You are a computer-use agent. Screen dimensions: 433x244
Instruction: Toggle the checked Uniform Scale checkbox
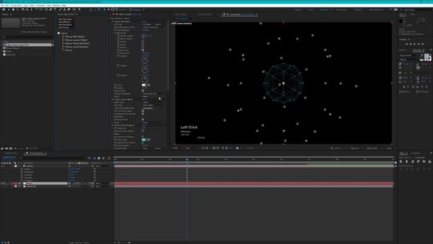tap(143, 50)
